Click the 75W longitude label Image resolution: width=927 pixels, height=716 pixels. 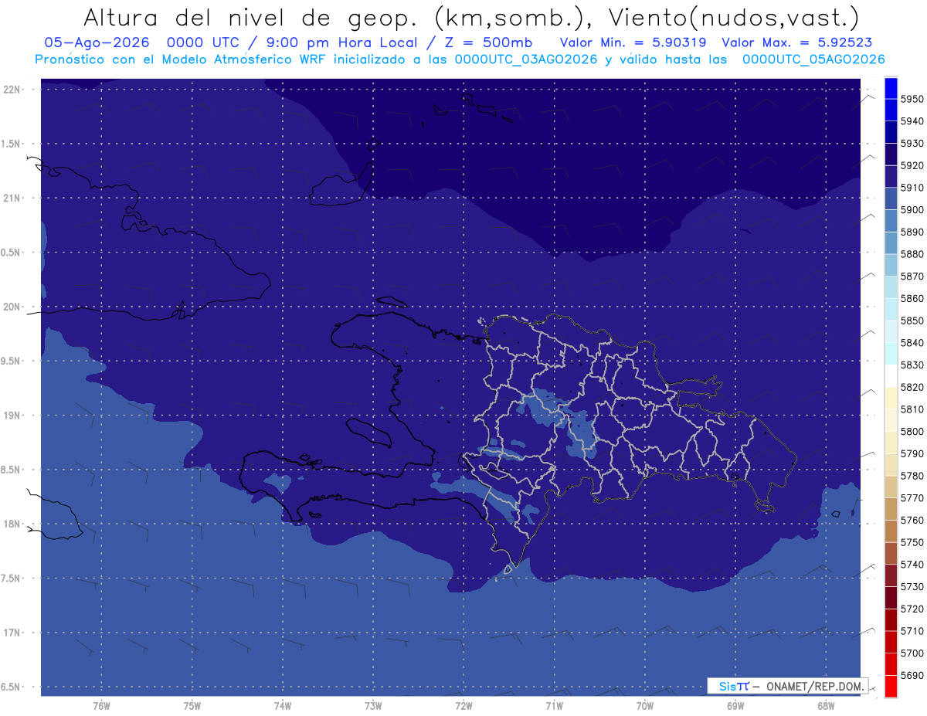point(192,706)
